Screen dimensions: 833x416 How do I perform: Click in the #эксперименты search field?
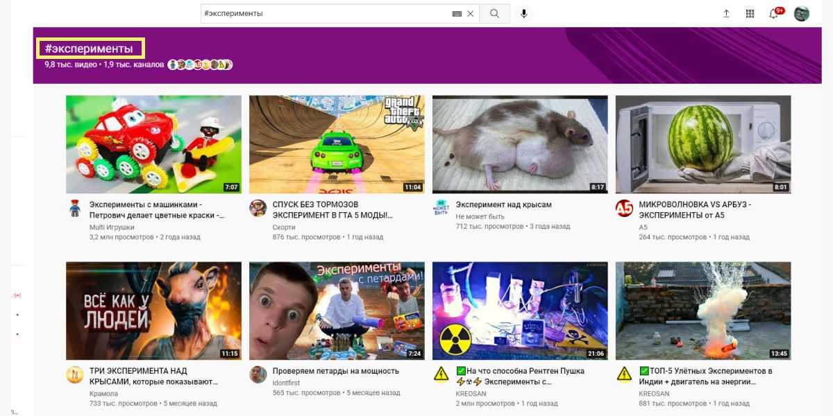[x=325, y=13]
